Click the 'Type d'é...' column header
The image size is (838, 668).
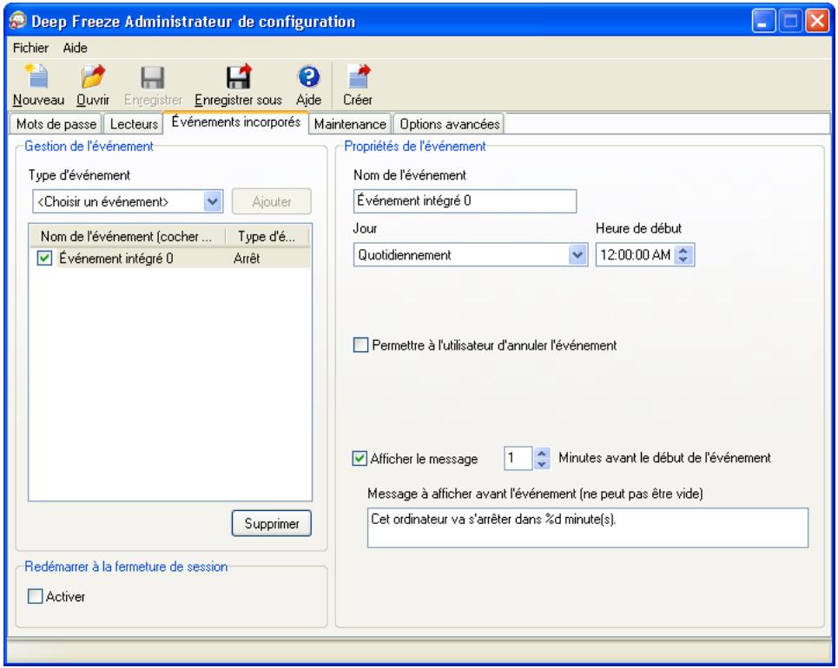(267, 236)
